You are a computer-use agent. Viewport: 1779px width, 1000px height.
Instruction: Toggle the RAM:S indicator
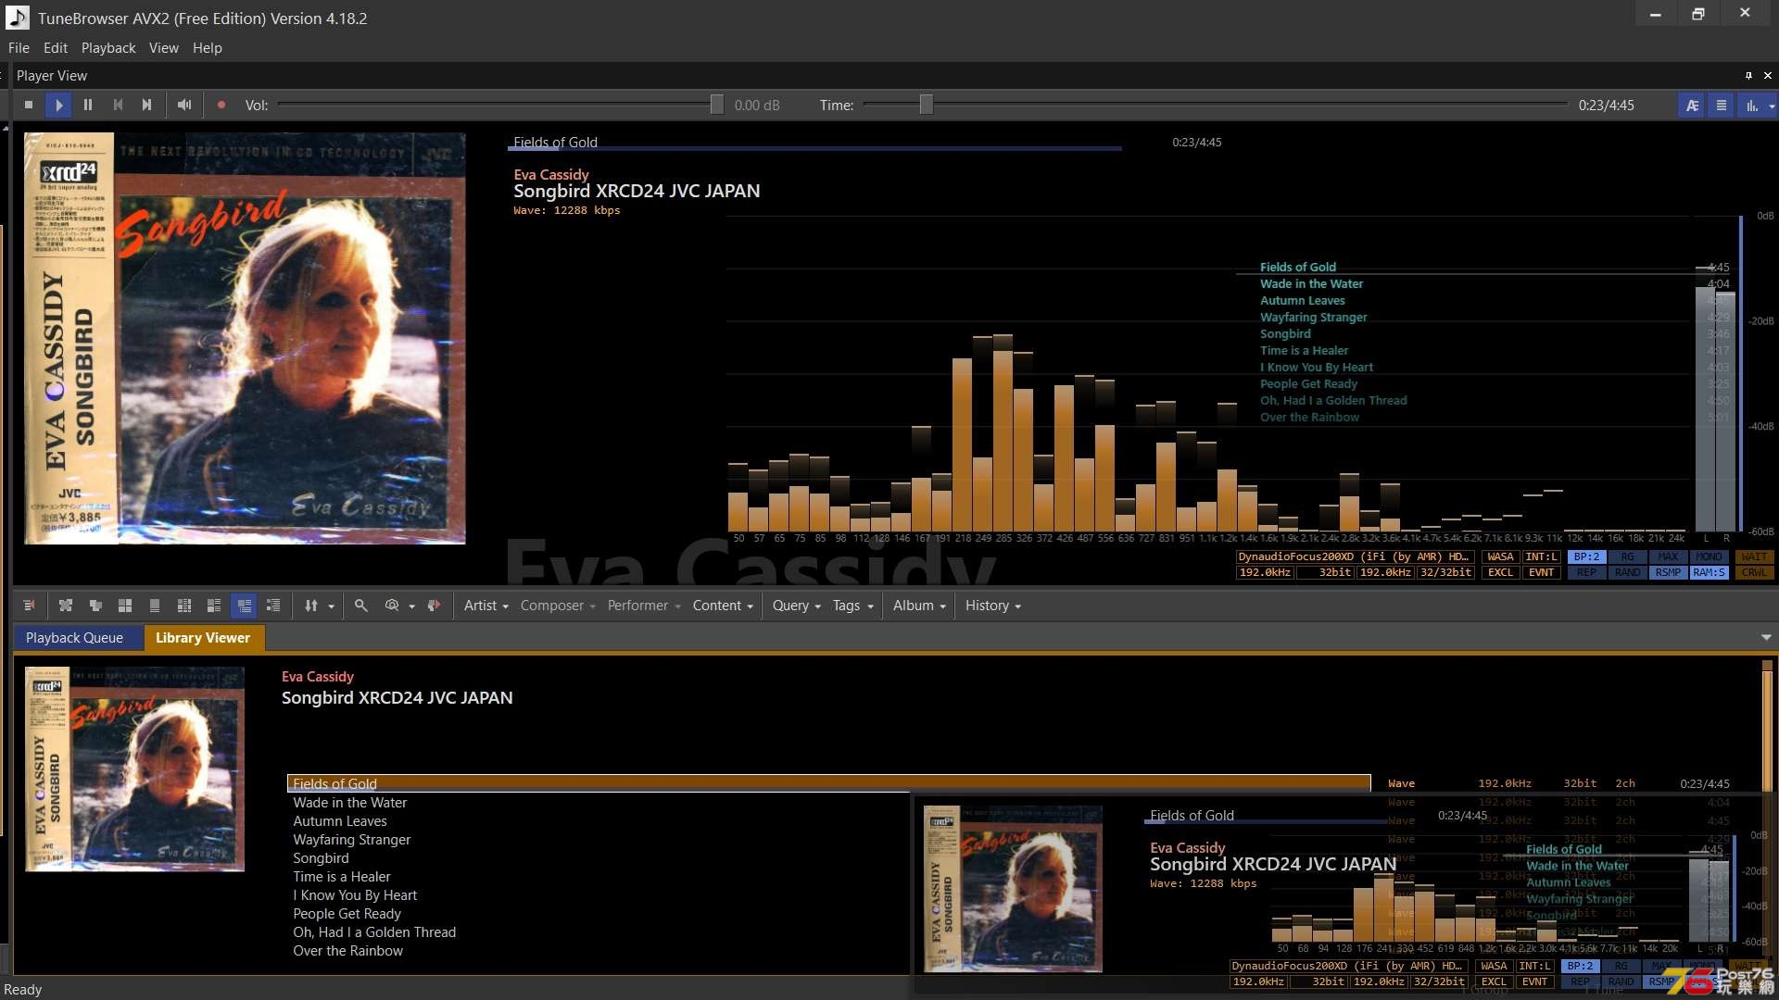click(1709, 573)
